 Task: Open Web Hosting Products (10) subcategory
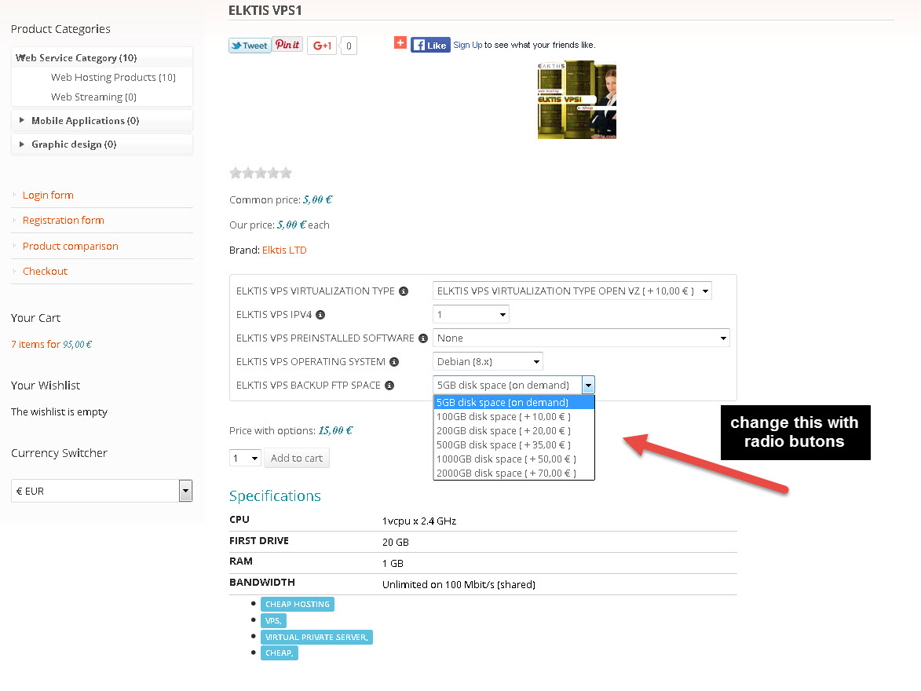coord(113,78)
